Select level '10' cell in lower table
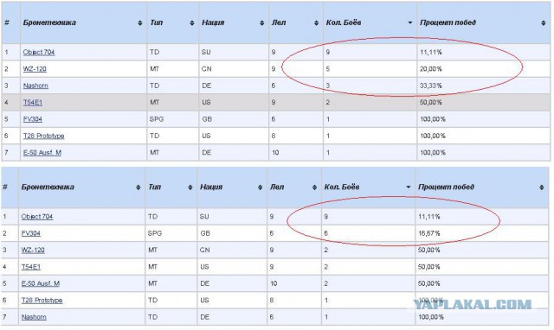Viewport: 554px width, 330px height. point(274,283)
